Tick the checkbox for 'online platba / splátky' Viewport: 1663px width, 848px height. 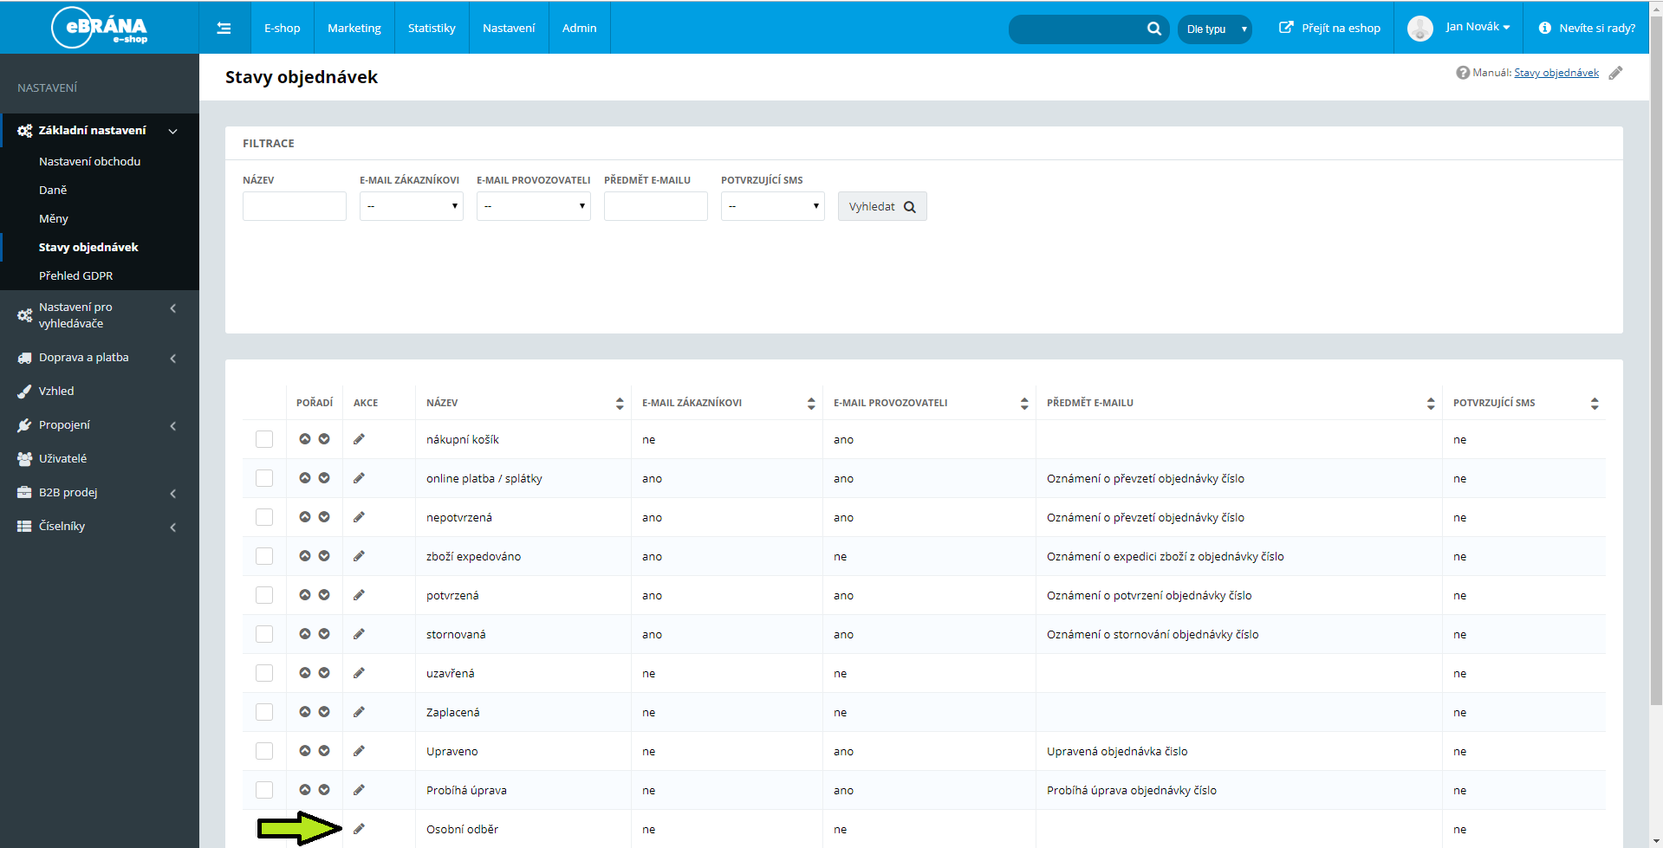[x=264, y=478]
